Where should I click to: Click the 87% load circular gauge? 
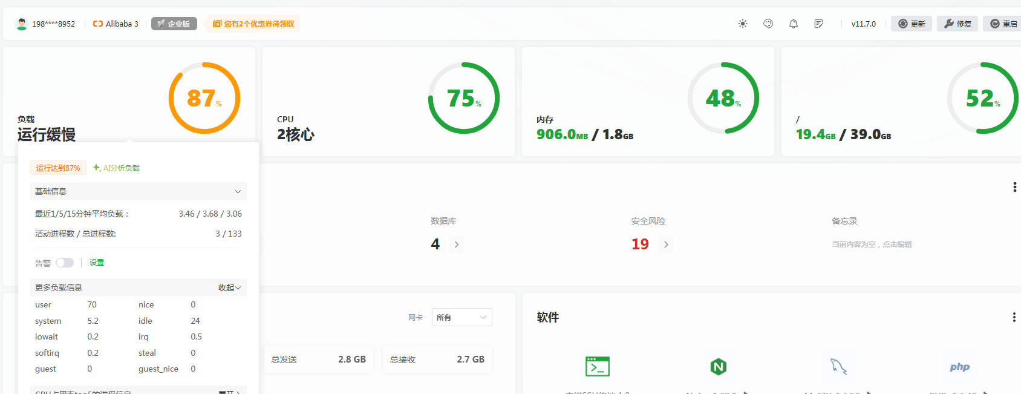(x=204, y=98)
